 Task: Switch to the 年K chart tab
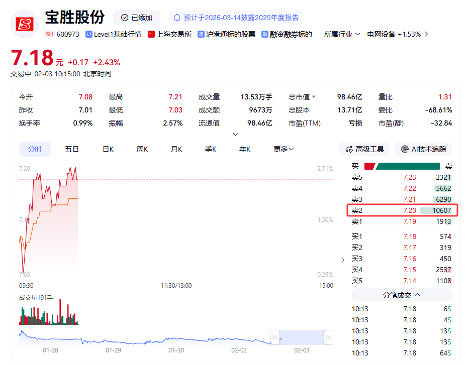pos(245,149)
